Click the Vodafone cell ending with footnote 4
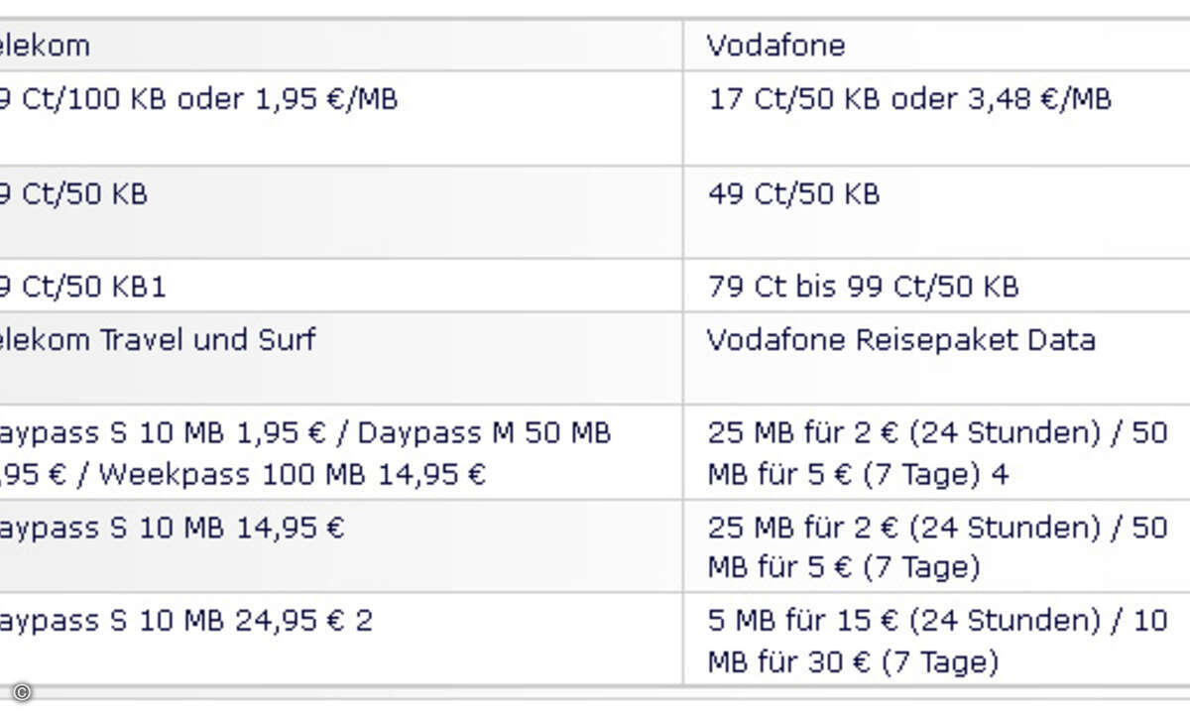Viewport: 1190px width, 714px height. [x=937, y=453]
